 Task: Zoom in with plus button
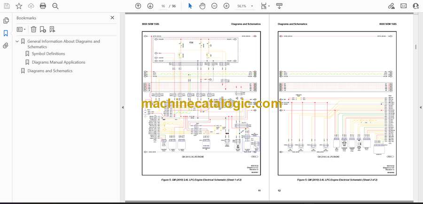click(x=227, y=6)
